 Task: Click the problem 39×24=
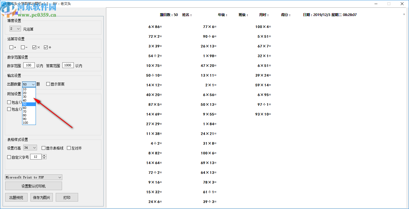[x=263, y=75]
